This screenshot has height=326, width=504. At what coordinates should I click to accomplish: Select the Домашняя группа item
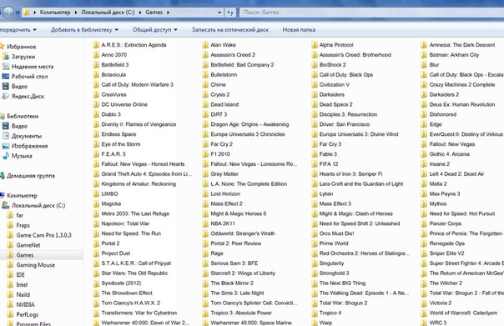pos(31,176)
